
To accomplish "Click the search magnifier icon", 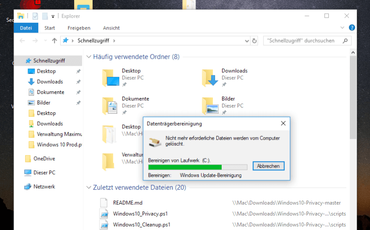I will click(345, 40).
